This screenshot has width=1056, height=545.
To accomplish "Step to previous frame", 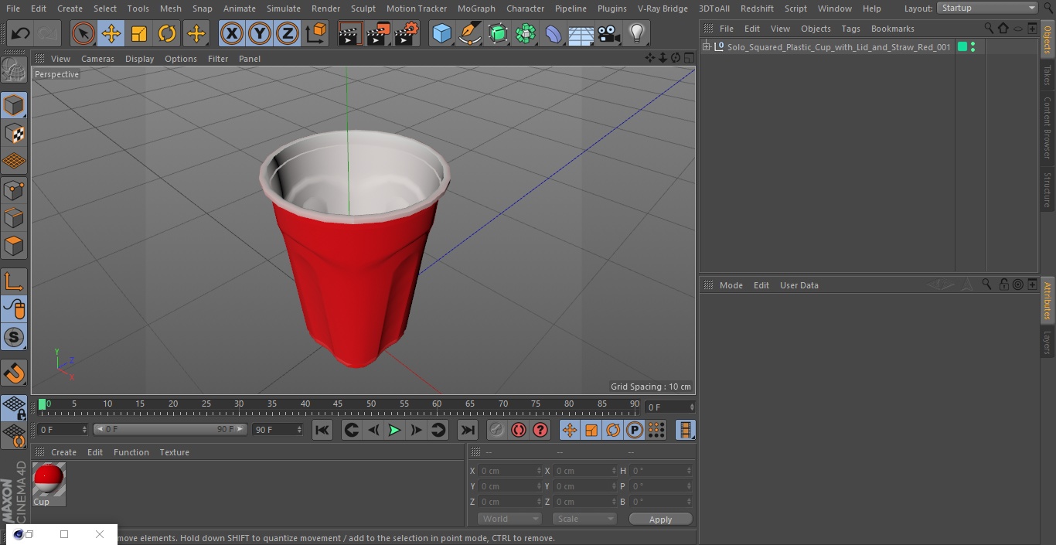I will click(373, 430).
